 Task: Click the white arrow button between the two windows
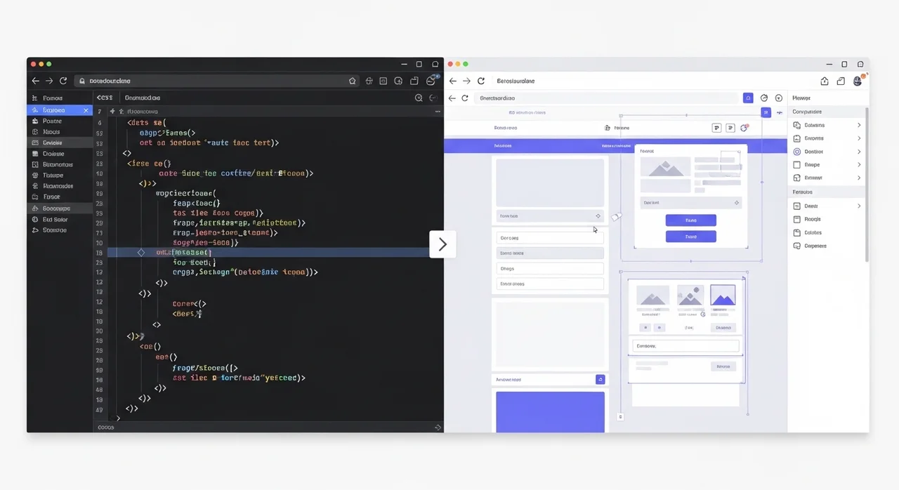(x=442, y=244)
